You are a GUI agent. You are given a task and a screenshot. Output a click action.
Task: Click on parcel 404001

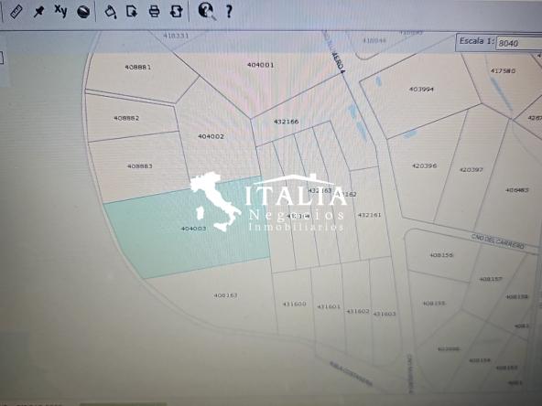point(261,65)
